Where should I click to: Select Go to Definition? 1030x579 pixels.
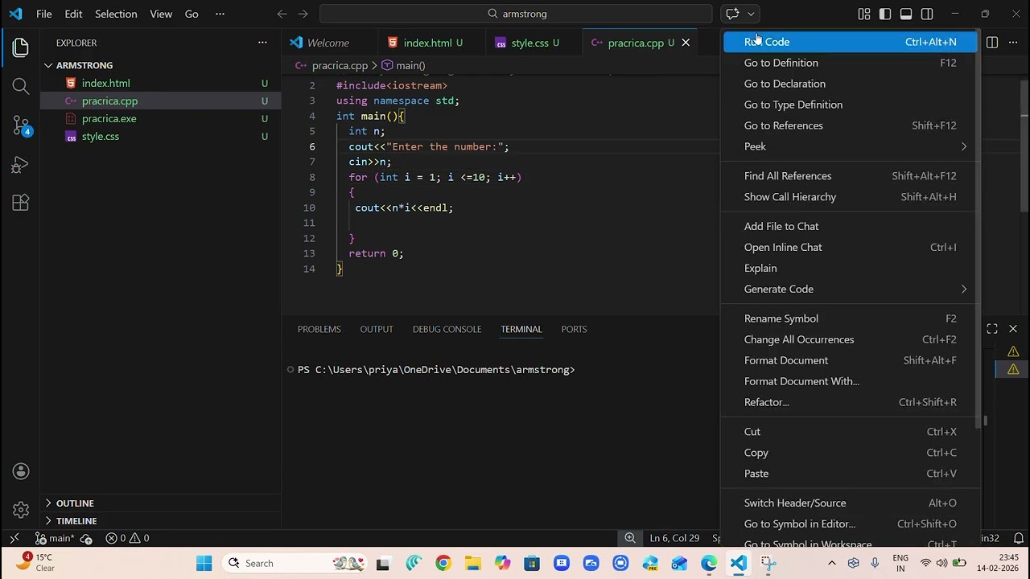point(850,63)
